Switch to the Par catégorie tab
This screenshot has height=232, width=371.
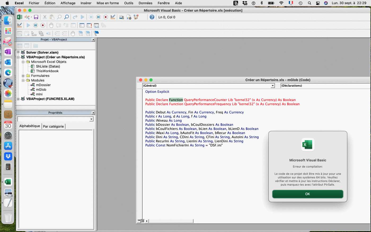[53, 126]
